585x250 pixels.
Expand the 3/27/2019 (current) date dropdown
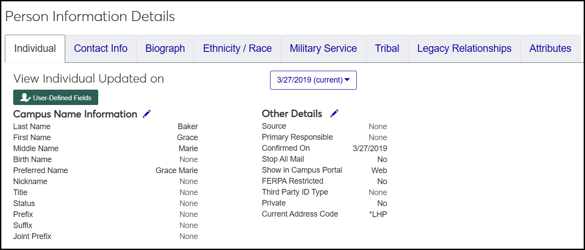[313, 80]
